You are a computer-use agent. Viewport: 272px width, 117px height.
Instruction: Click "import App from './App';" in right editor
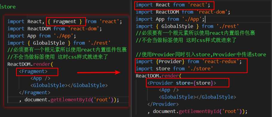170,19
